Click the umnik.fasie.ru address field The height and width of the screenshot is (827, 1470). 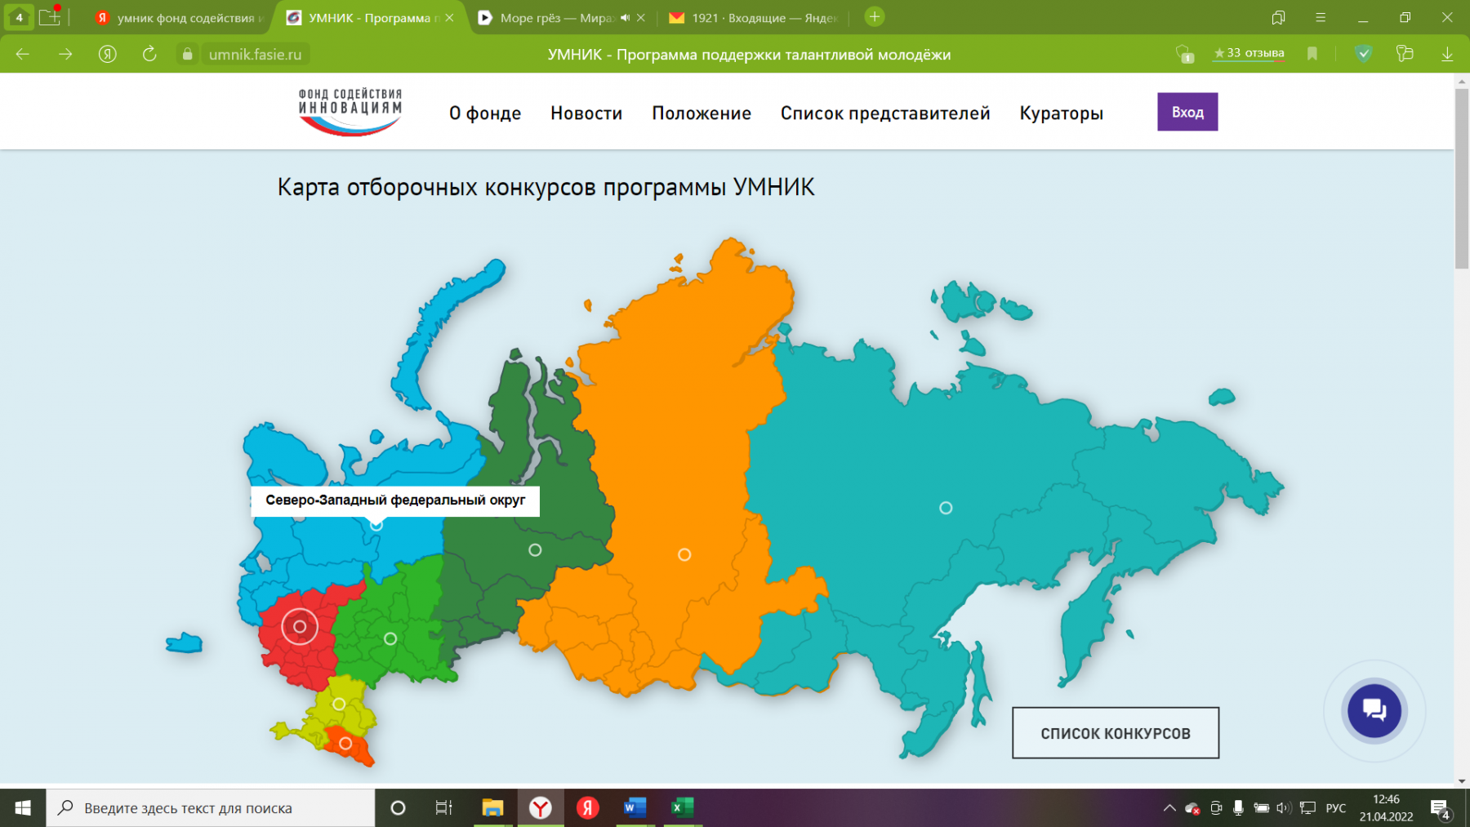click(x=255, y=54)
